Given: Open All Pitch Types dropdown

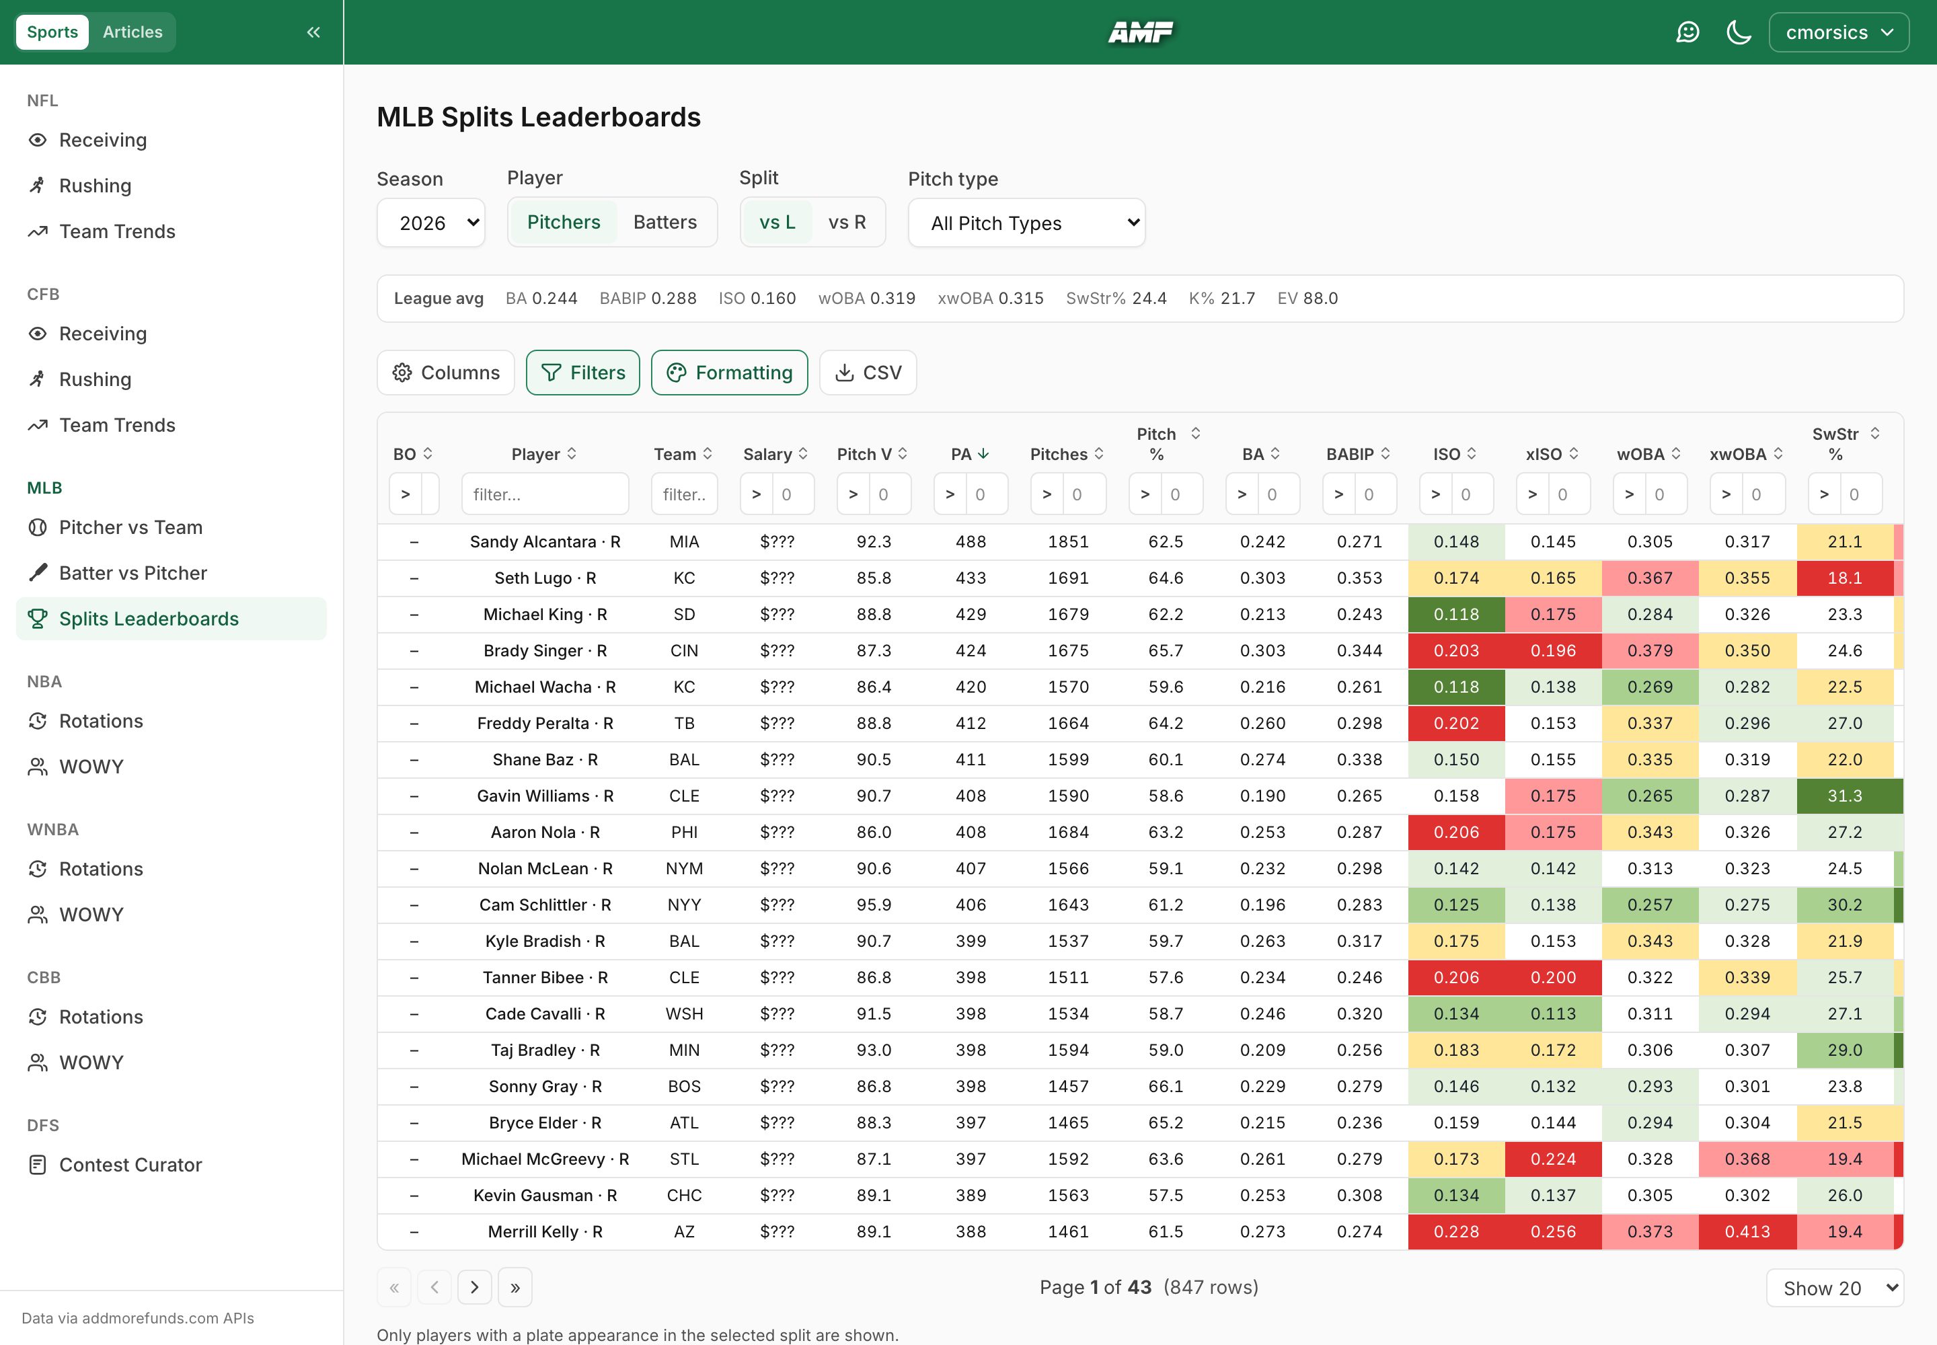Looking at the screenshot, I should [1026, 223].
